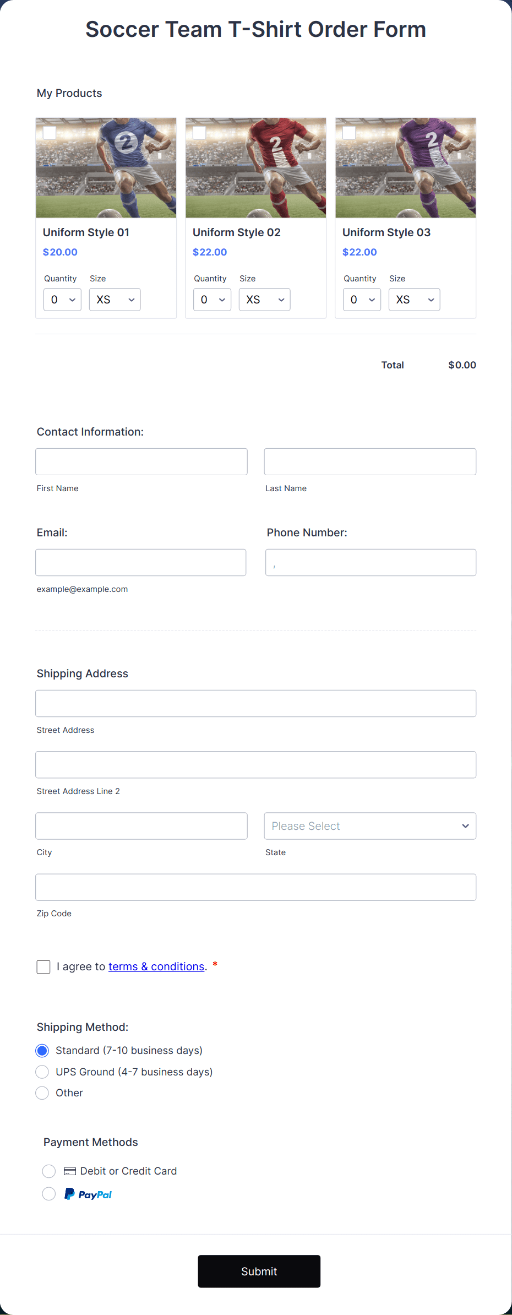Open Size dropdown for Uniform Style 02
Screen dimensions: 512x1315
[264, 300]
